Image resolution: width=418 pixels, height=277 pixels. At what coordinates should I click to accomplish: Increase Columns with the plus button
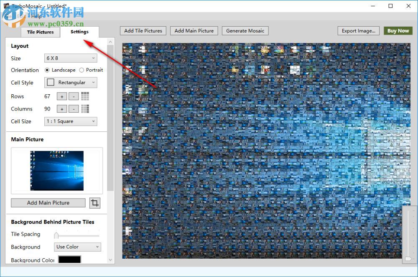click(x=62, y=109)
